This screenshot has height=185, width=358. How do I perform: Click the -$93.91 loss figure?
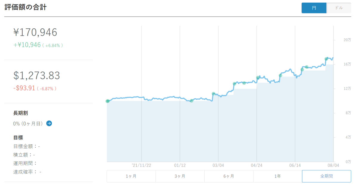tap(24, 88)
